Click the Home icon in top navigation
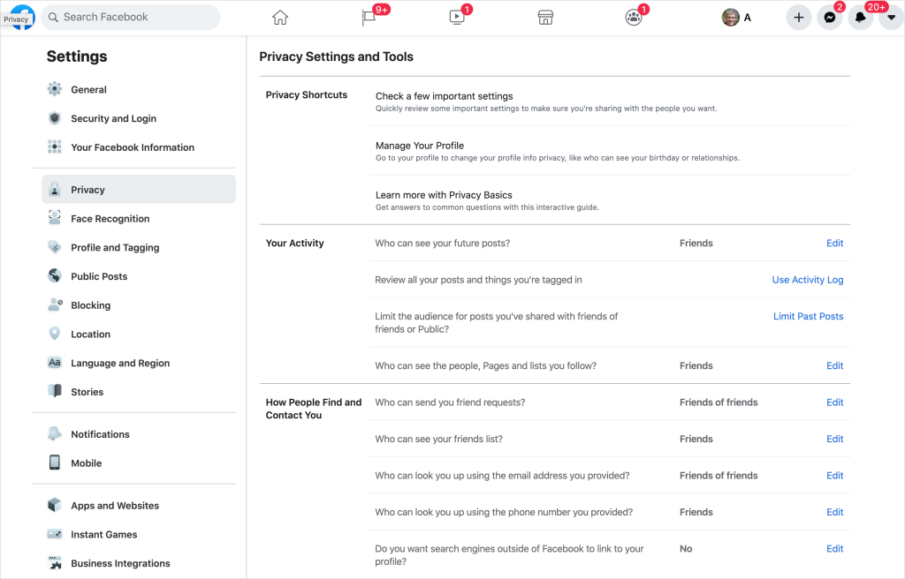 coord(280,17)
